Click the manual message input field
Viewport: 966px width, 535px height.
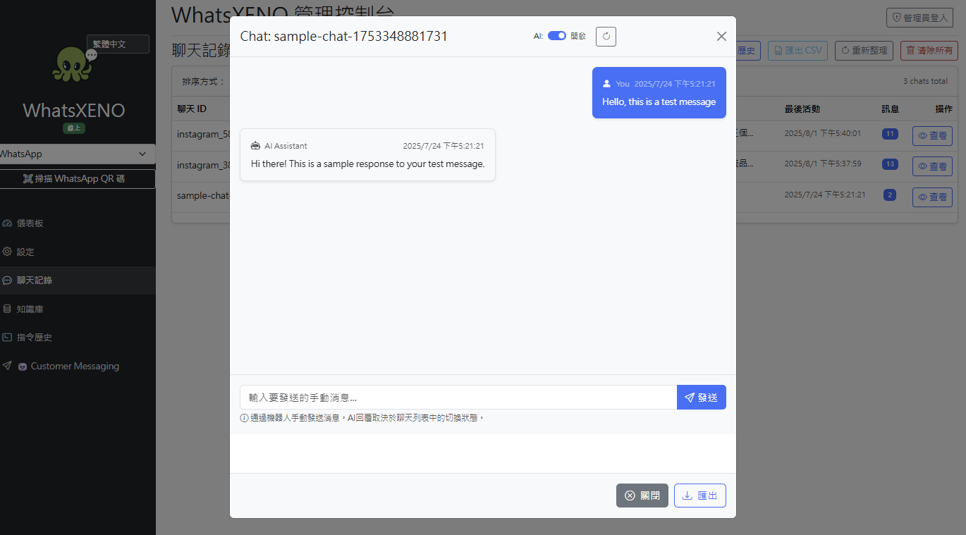click(x=458, y=397)
